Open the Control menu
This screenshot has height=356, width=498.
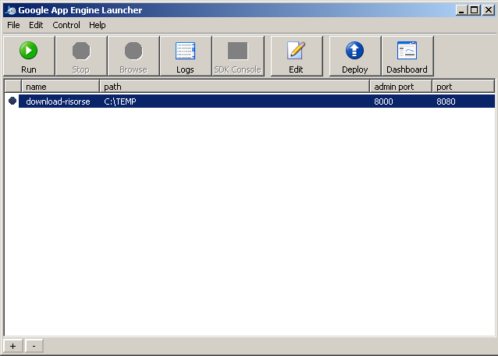click(x=66, y=25)
